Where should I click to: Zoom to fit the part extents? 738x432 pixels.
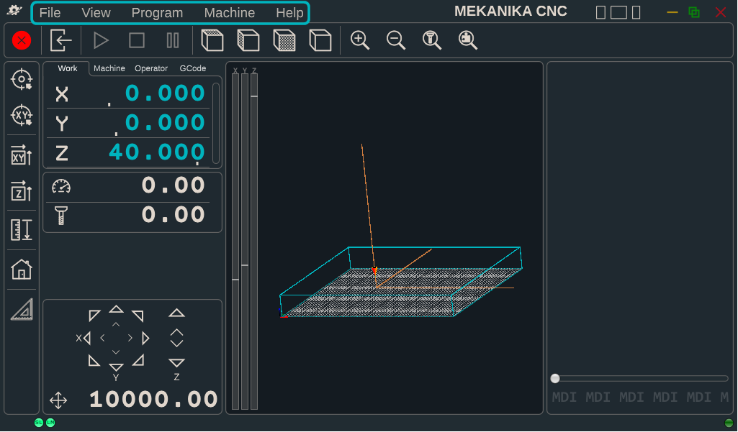coord(468,40)
